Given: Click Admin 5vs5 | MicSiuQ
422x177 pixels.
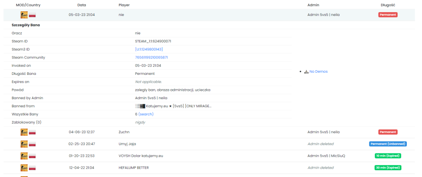Looking at the screenshot, I should point(326,156).
